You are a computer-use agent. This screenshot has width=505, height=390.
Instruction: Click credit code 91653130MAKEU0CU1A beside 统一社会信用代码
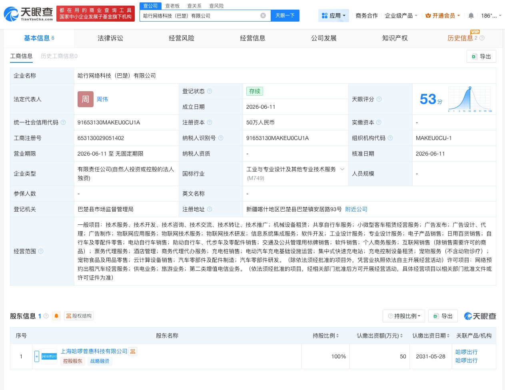(x=109, y=122)
